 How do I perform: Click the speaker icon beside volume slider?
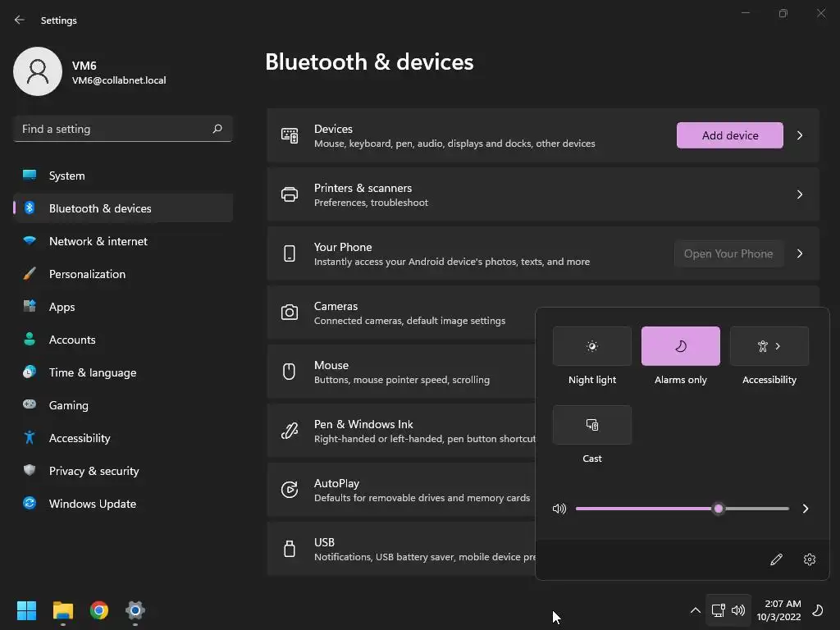point(559,509)
